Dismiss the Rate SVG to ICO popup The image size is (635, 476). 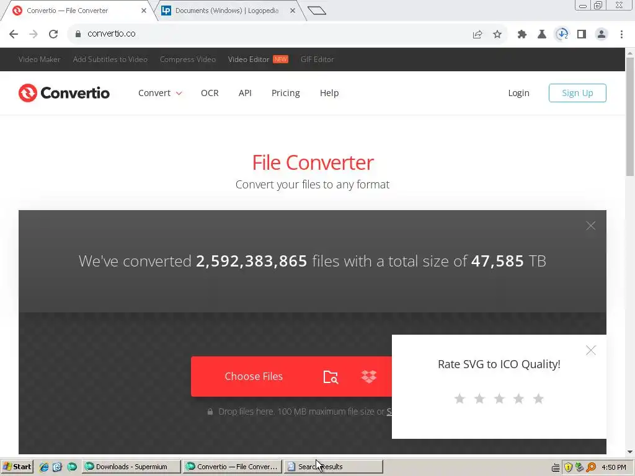point(591,350)
